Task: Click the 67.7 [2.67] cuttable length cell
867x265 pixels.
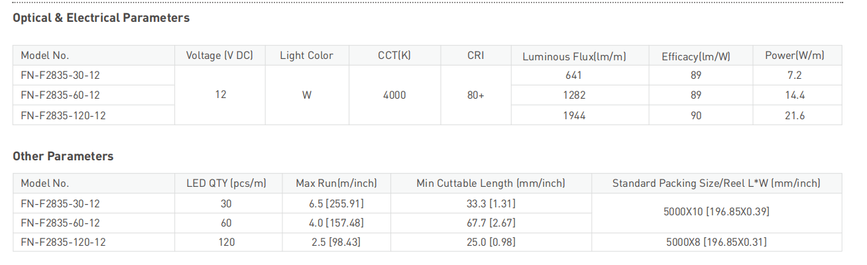Action: point(491,223)
